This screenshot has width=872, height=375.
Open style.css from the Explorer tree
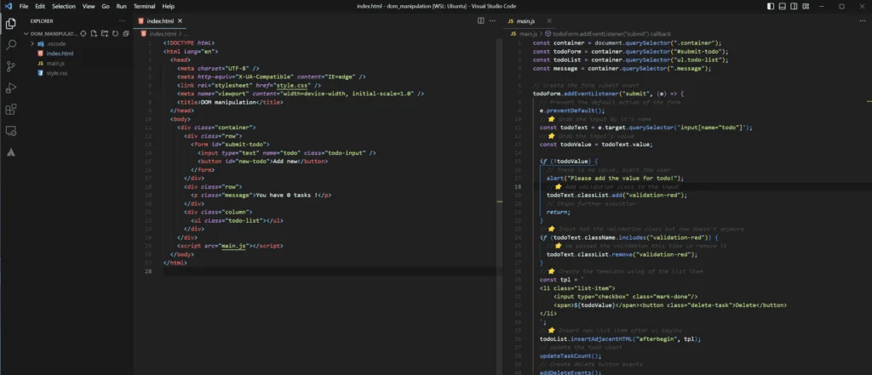[x=57, y=73]
